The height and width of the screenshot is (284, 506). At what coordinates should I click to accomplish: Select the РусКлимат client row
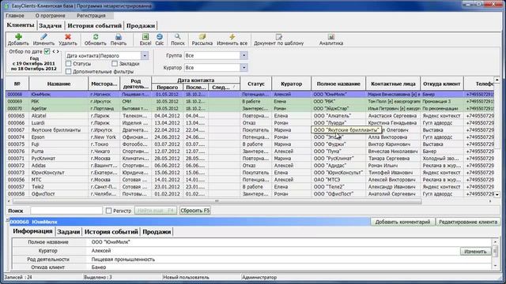250,159
